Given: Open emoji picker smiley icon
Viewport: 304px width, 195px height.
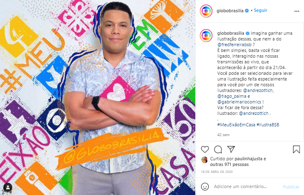Looking at the screenshot, I should point(205,187).
